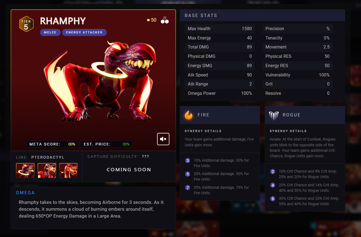
Task: Click the Rogue level 2 hexagon badge
Action: [x=273, y=172]
